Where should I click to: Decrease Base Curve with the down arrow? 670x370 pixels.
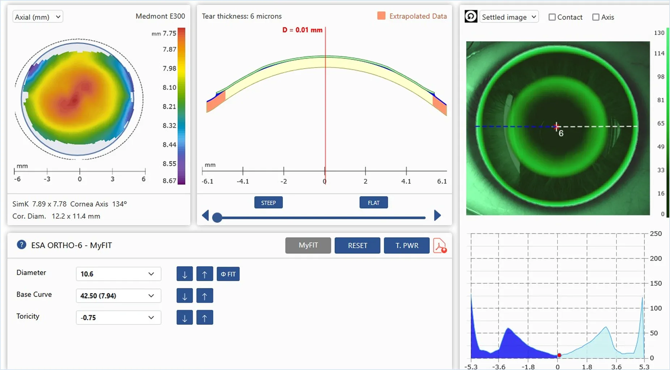185,296
